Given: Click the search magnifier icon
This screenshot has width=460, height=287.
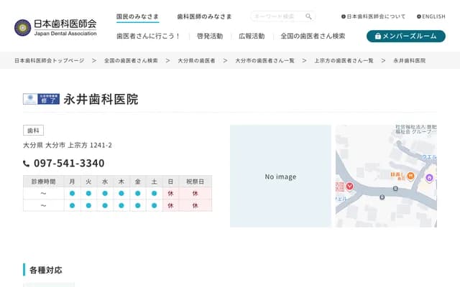Looking at the screenshot, I should click(308, 17).
